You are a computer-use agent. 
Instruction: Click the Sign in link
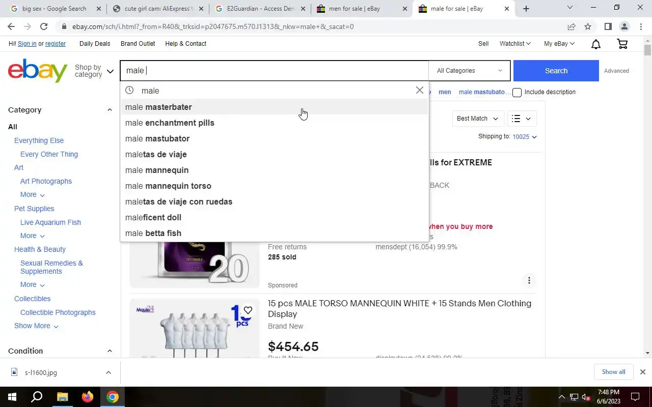27,44
